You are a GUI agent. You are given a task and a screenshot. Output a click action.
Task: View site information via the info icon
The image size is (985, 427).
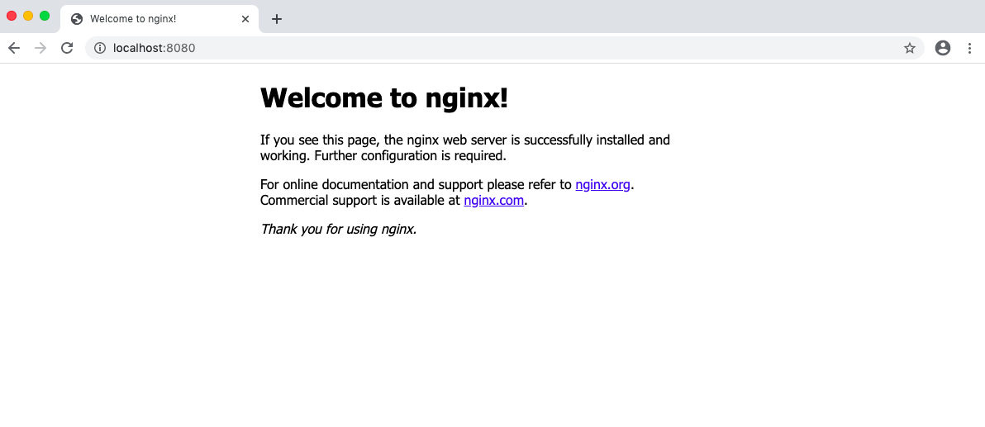coord(100,48)
